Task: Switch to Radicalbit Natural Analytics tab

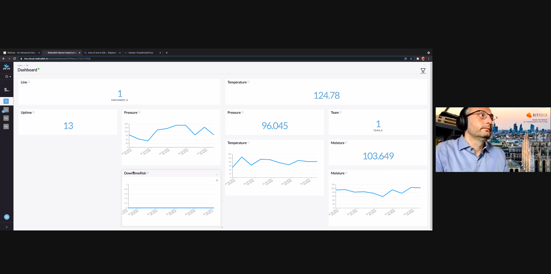Action: 62,53
